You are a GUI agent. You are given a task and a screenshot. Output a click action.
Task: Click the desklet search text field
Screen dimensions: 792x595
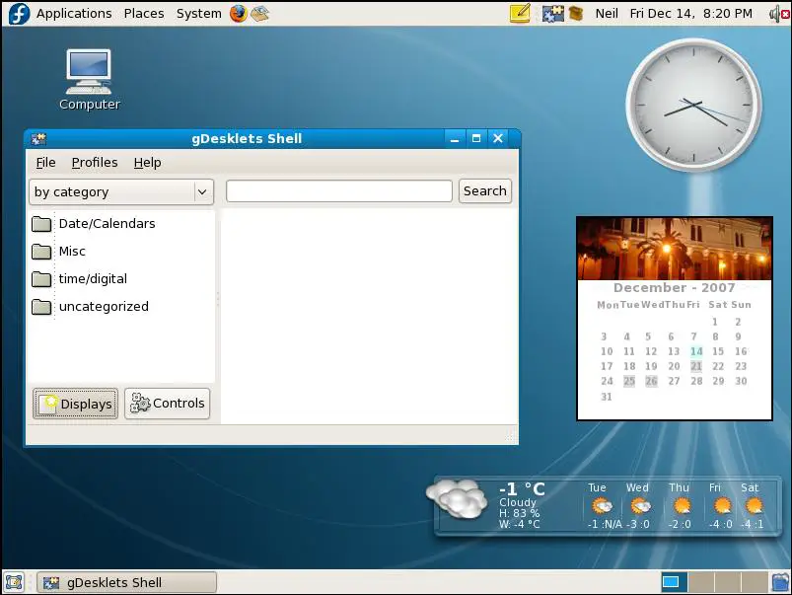[338, 190]
